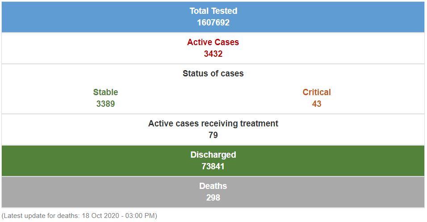Click the stable cases value 3389
The height and width of the screenshot is (222, 427).
click(105, 104)
